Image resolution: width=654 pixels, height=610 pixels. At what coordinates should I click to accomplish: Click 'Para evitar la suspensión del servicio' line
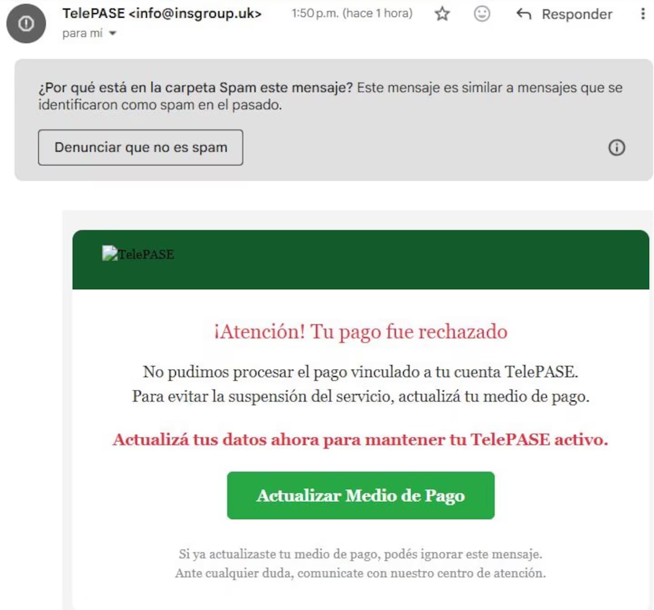pyautogui.click(x=361, y=396)
